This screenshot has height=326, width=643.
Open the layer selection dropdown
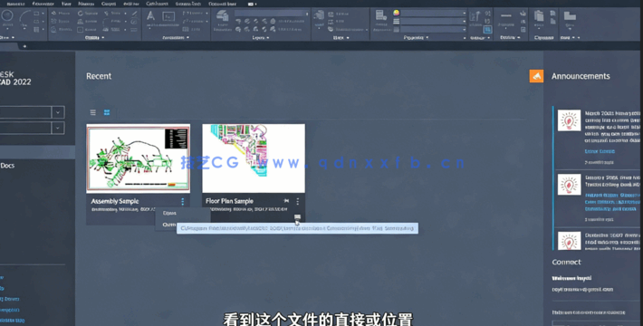coord(272,13)
